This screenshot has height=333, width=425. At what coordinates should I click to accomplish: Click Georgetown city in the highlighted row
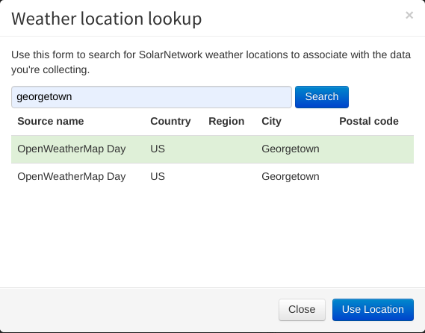click(x=291, y=149)
